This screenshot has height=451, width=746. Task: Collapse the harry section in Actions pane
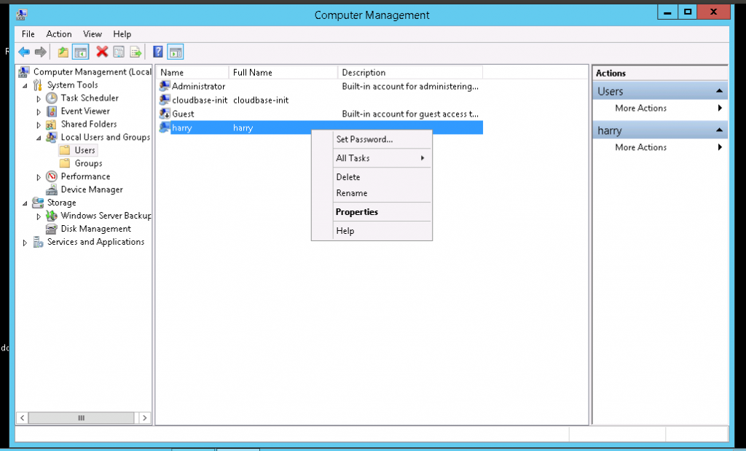(719, 130)
